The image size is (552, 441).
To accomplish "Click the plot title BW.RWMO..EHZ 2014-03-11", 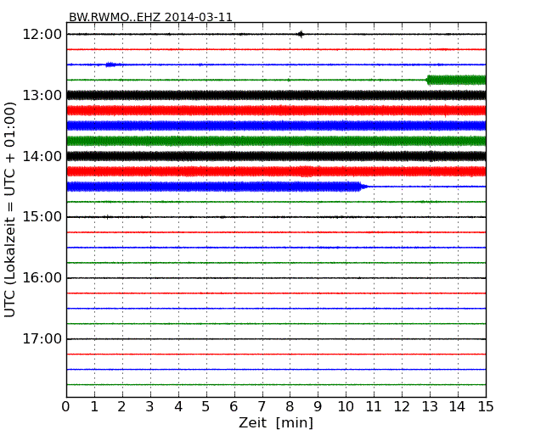I will click(150, 17).
